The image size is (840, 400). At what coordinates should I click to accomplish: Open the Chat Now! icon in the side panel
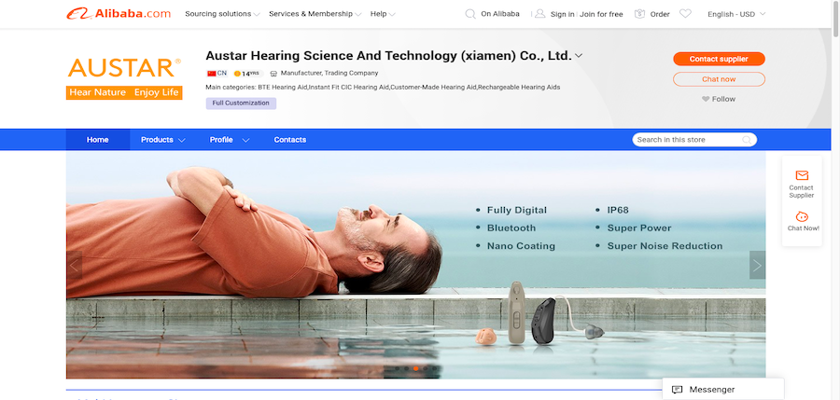[x=802, y=217]
